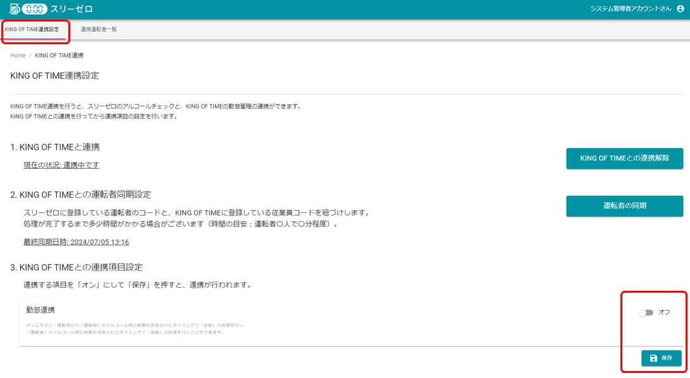Click heading 3. KING OF TIMEとの連携項目設定

click(77, 267)
